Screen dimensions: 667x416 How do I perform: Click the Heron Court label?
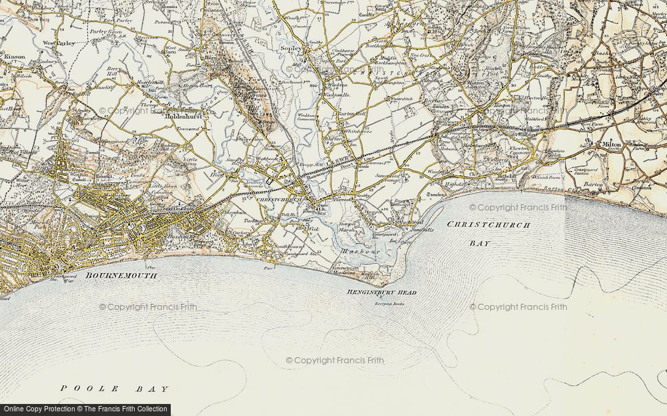tap(197, 85)
